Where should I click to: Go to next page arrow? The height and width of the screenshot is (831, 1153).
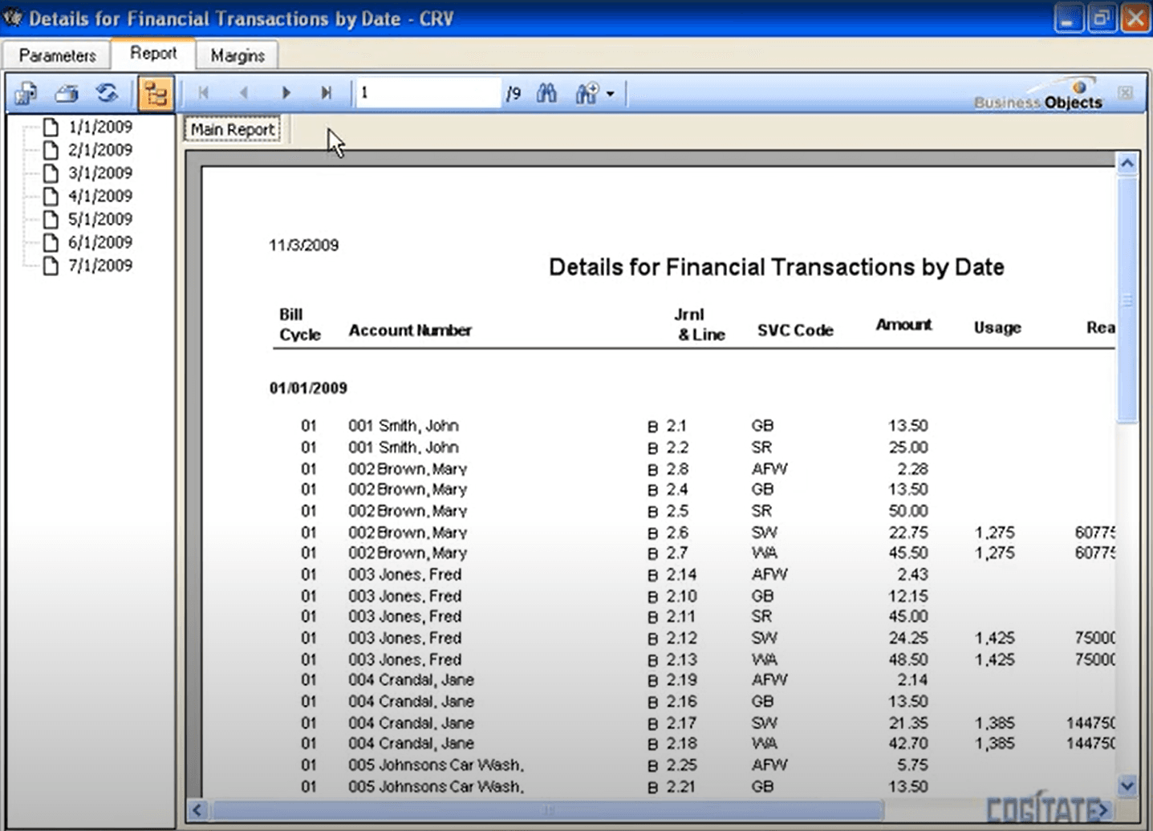[286, 93]
